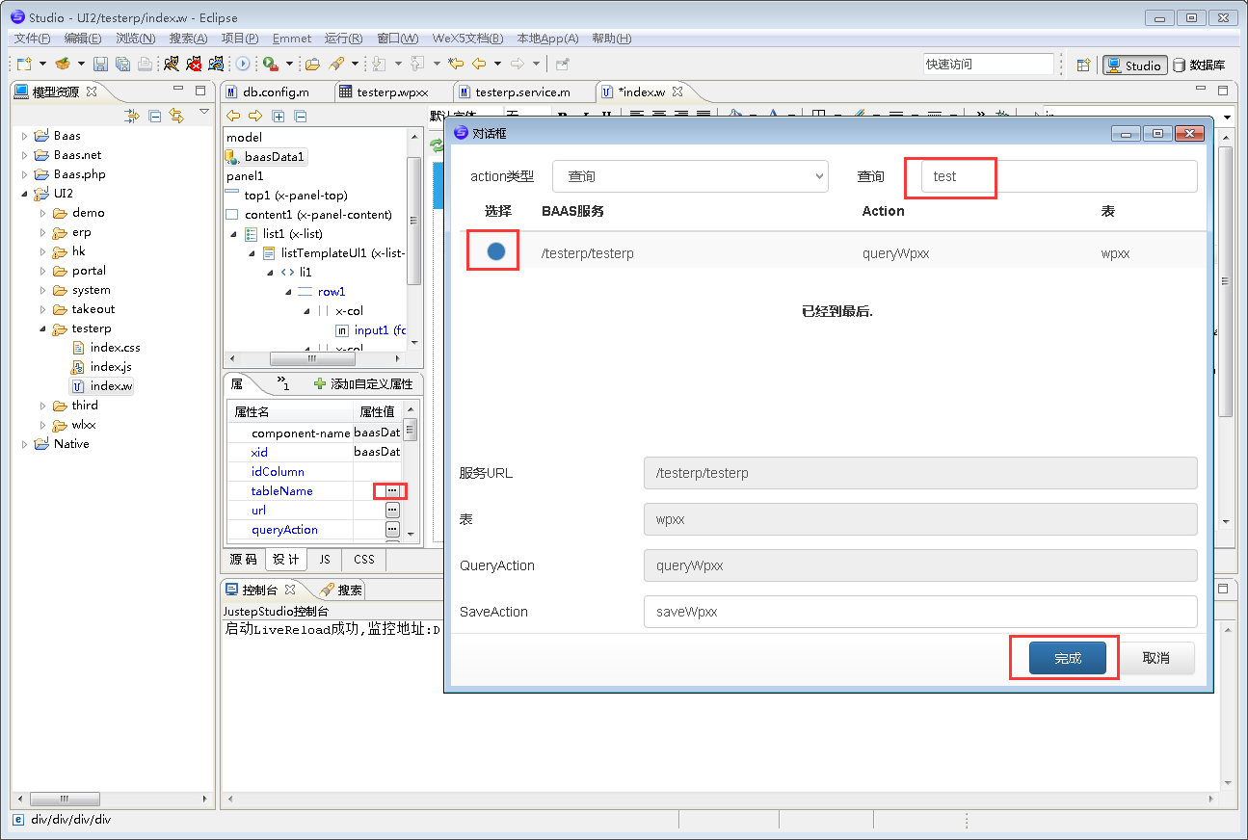Apply underline using the U icon in designer
Image resolution: width=1248 pixels, height=840 pixels.
pyautogui.click(x=607, y=114)
